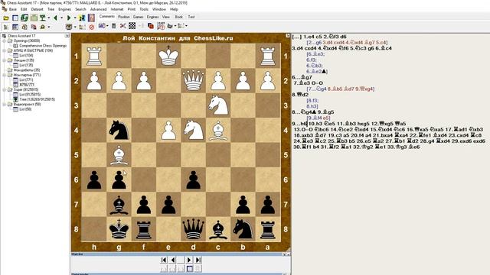
Task: Click the scissors cut icon
Action: click(x=122, y=26)
